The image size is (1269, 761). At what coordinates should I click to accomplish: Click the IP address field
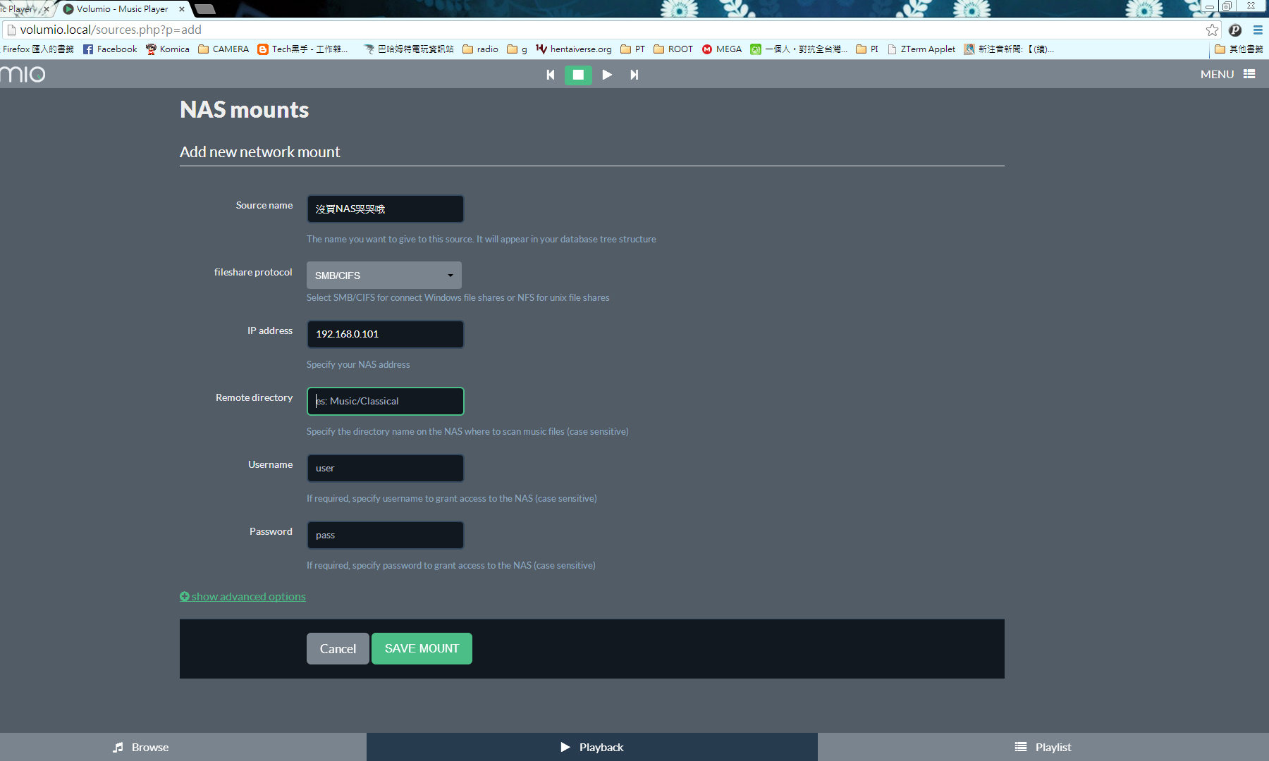pos(386,334)
